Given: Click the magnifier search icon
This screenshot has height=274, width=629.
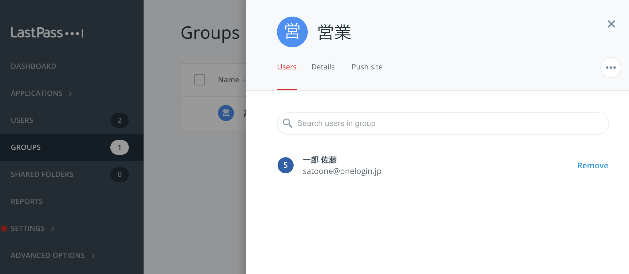Looking at the screenshot, I should (x=287, y=123).
